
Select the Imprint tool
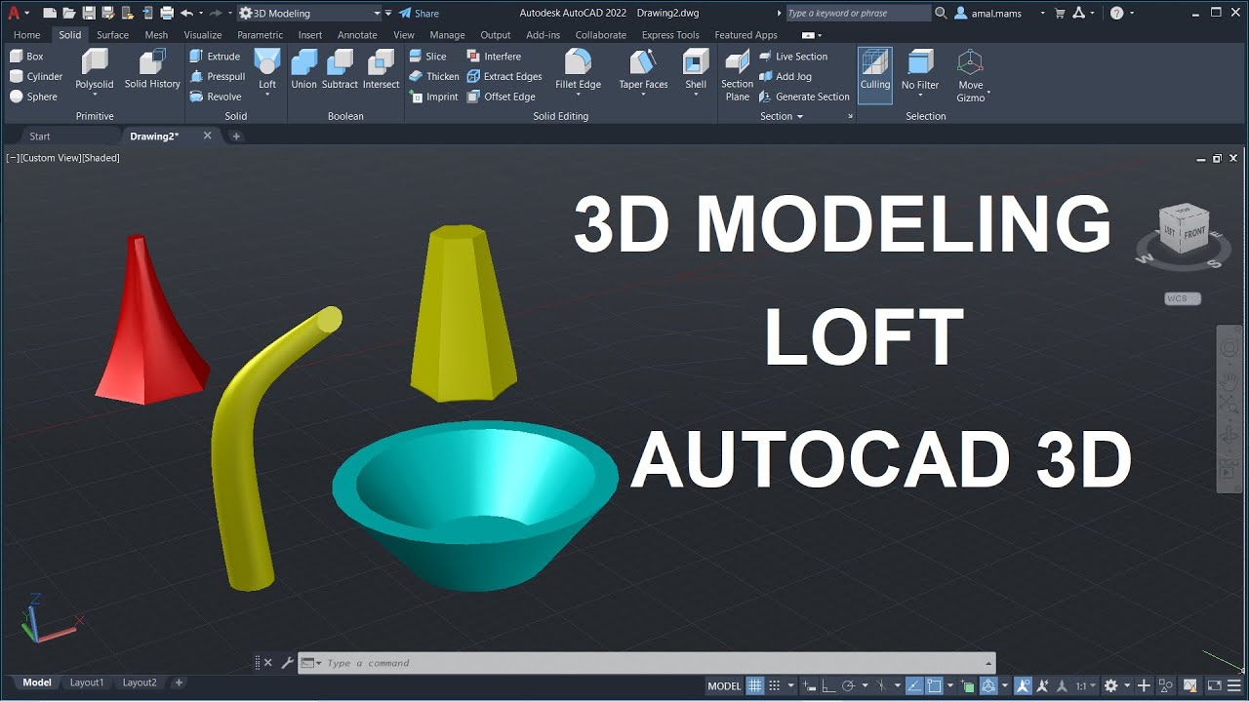pos(433,97)
